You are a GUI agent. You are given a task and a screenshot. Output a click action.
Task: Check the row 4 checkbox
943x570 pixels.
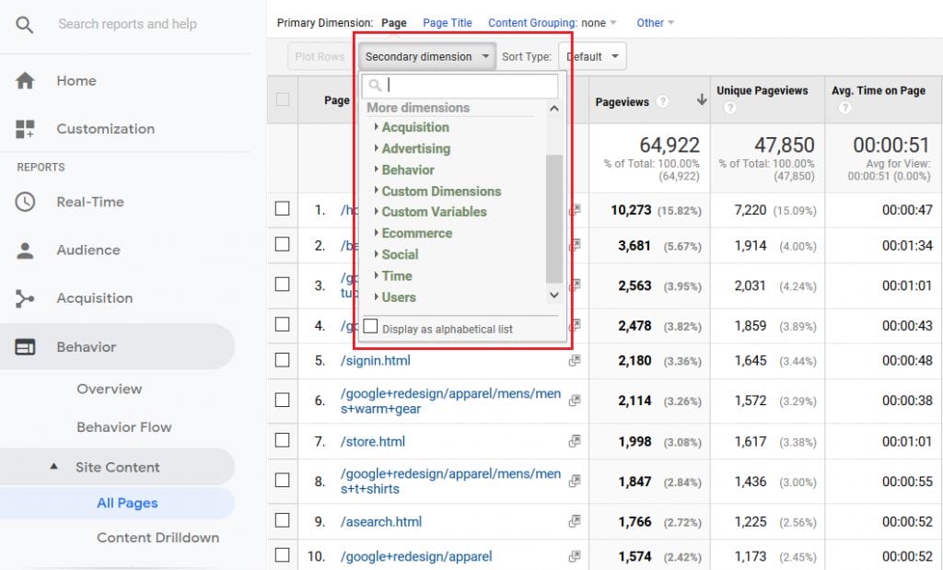pyautogui.click(x=282, y=325)
